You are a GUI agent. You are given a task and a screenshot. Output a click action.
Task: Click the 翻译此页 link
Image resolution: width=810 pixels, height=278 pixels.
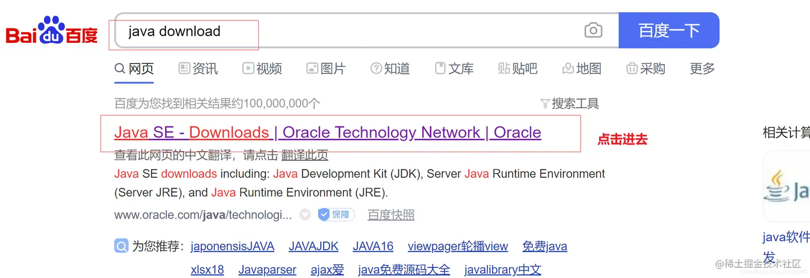click(305, 155)
